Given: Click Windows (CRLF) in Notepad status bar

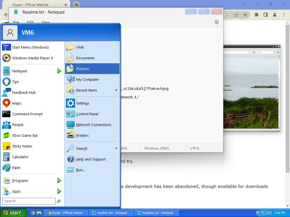Looking at the screenshot, I should tap(157, 148).
